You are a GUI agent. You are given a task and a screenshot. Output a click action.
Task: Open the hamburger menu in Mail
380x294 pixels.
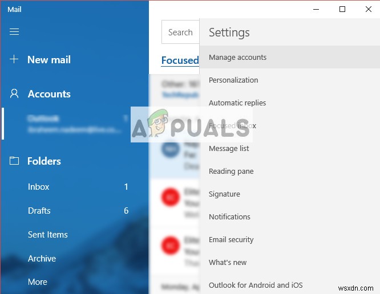(x=14, y=32)
